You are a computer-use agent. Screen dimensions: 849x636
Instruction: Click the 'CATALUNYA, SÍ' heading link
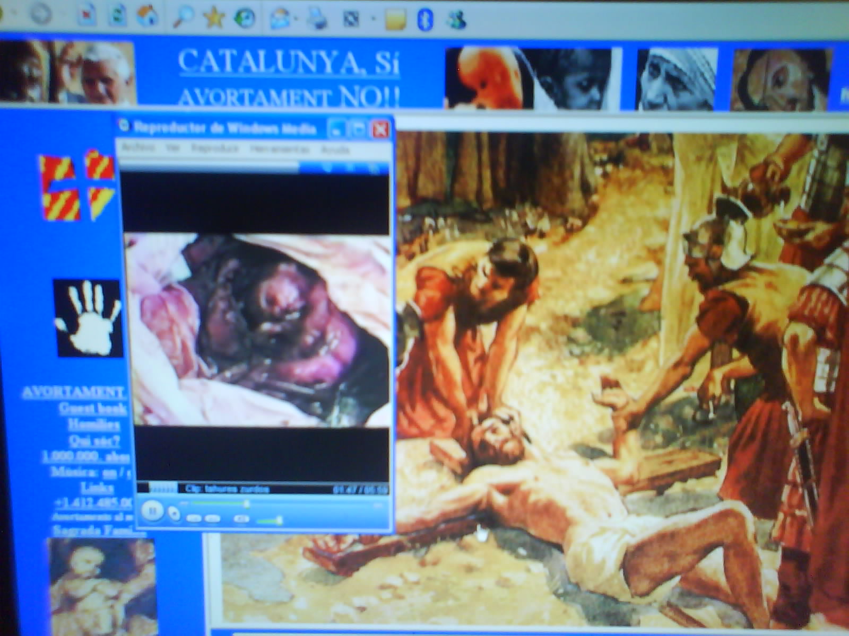point(289,63)
